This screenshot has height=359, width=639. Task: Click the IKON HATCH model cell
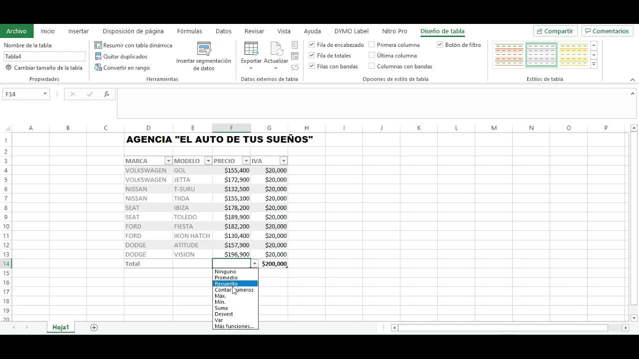193,236
